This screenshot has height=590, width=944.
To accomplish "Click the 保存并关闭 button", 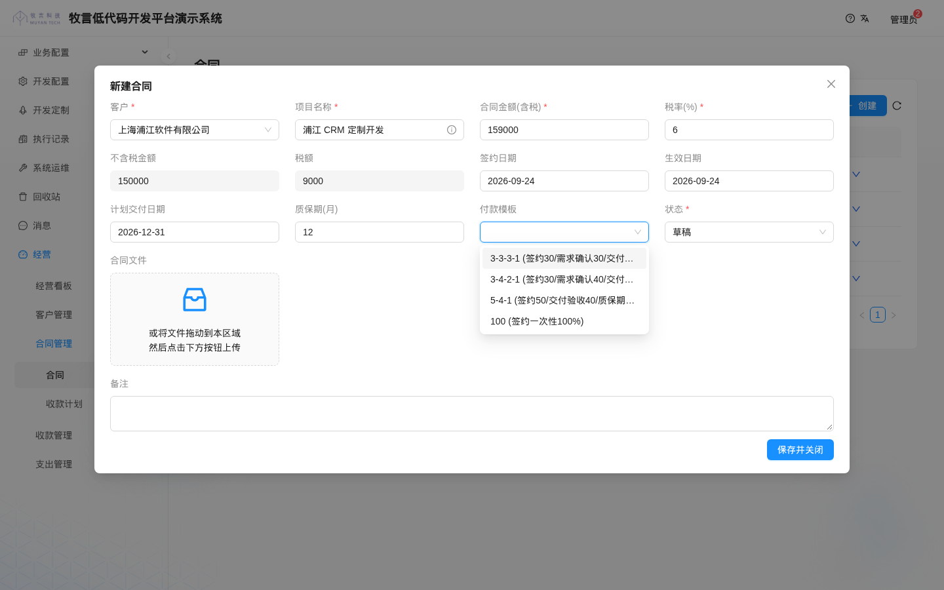I will (800, 450).
